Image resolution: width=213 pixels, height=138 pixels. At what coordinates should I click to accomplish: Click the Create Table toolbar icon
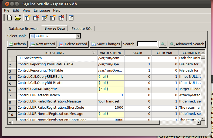tap(28, 18)
